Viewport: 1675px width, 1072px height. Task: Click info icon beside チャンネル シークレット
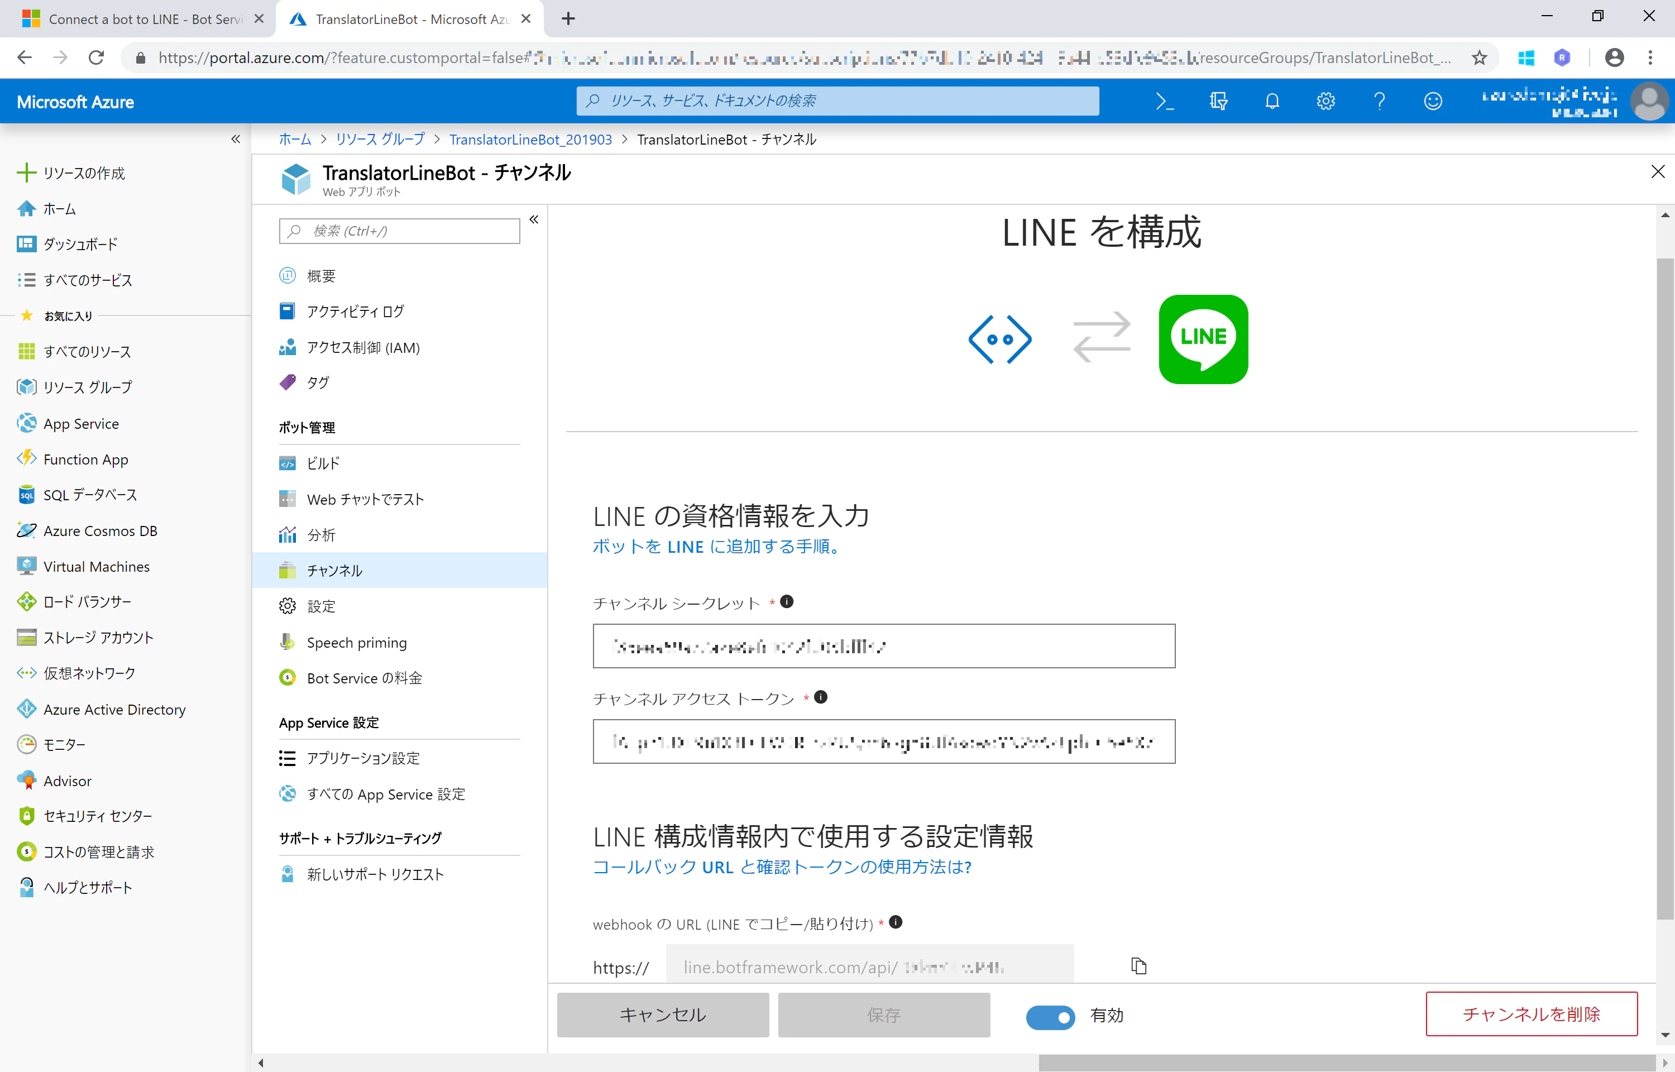[787, 601]
